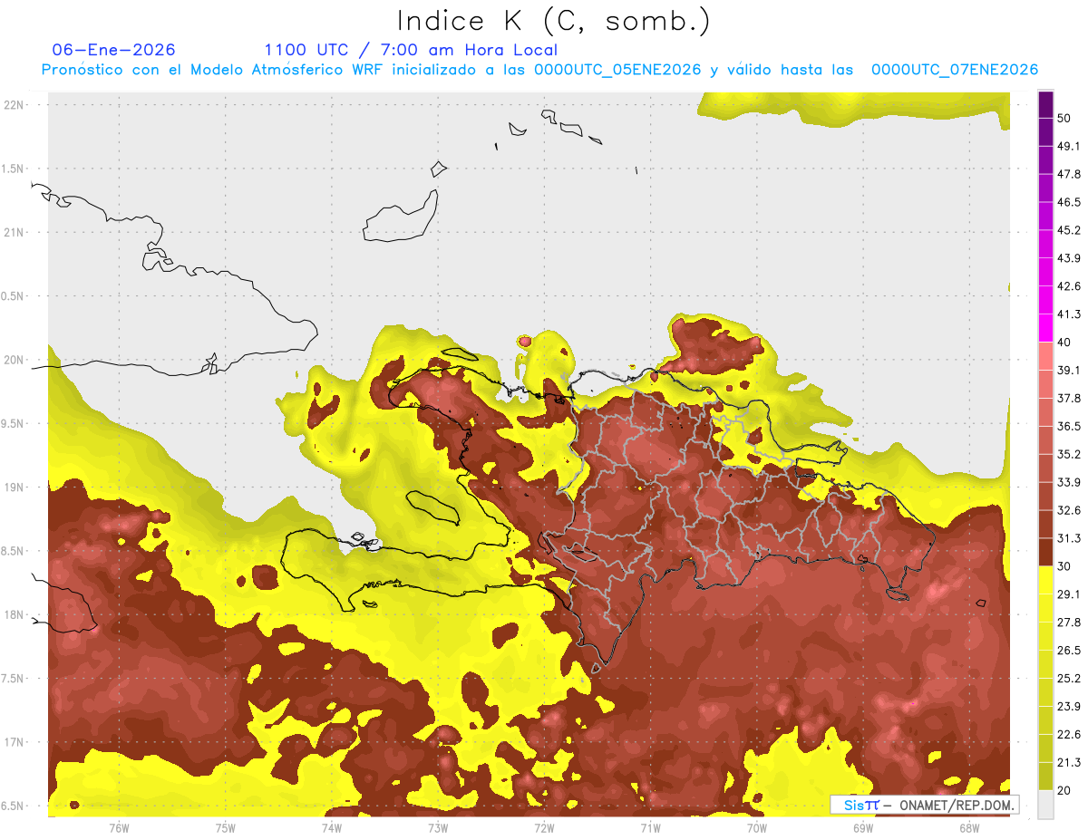Click the '35.2' value on the color scale
Viewport: 1088px width, 840px height.
pos(1069,454)
